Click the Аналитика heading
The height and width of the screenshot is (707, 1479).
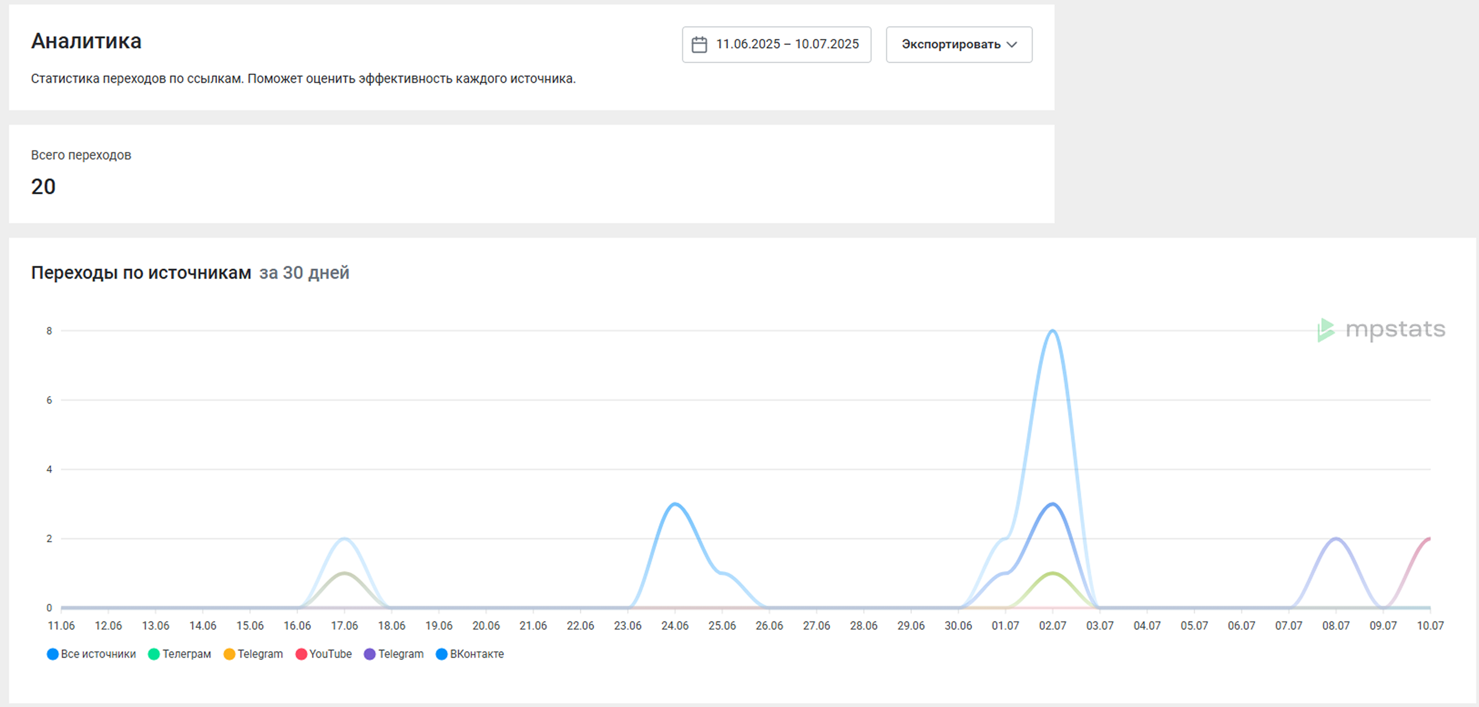point(86,41)
